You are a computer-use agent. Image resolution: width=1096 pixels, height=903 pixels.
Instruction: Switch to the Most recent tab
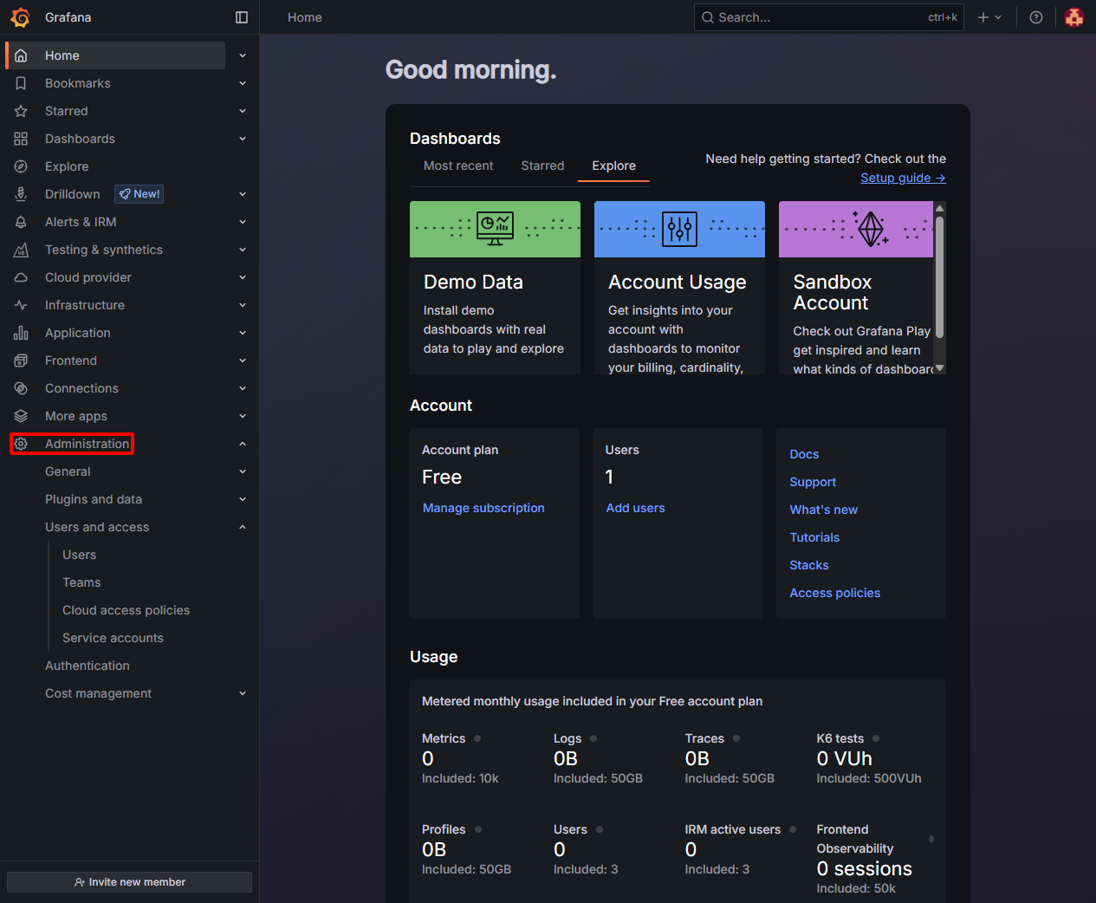point(458,166)
